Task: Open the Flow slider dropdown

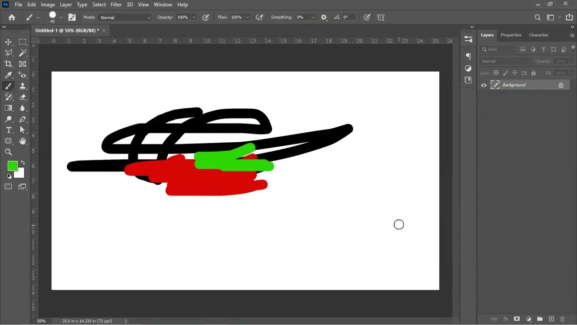Action: pos(247,17)
